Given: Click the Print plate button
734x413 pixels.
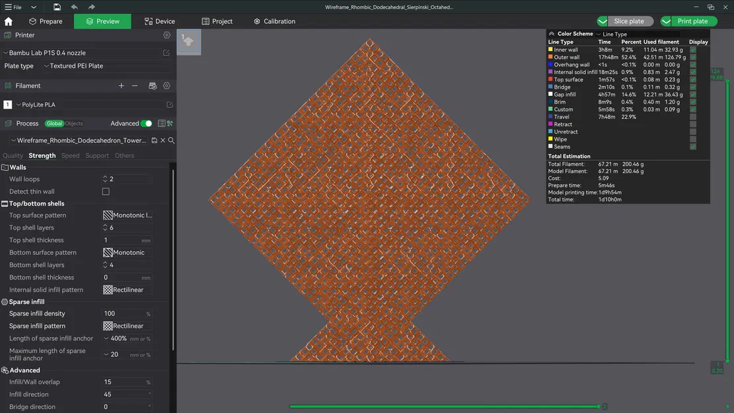Looking at the screenshot, I should 692,21.
